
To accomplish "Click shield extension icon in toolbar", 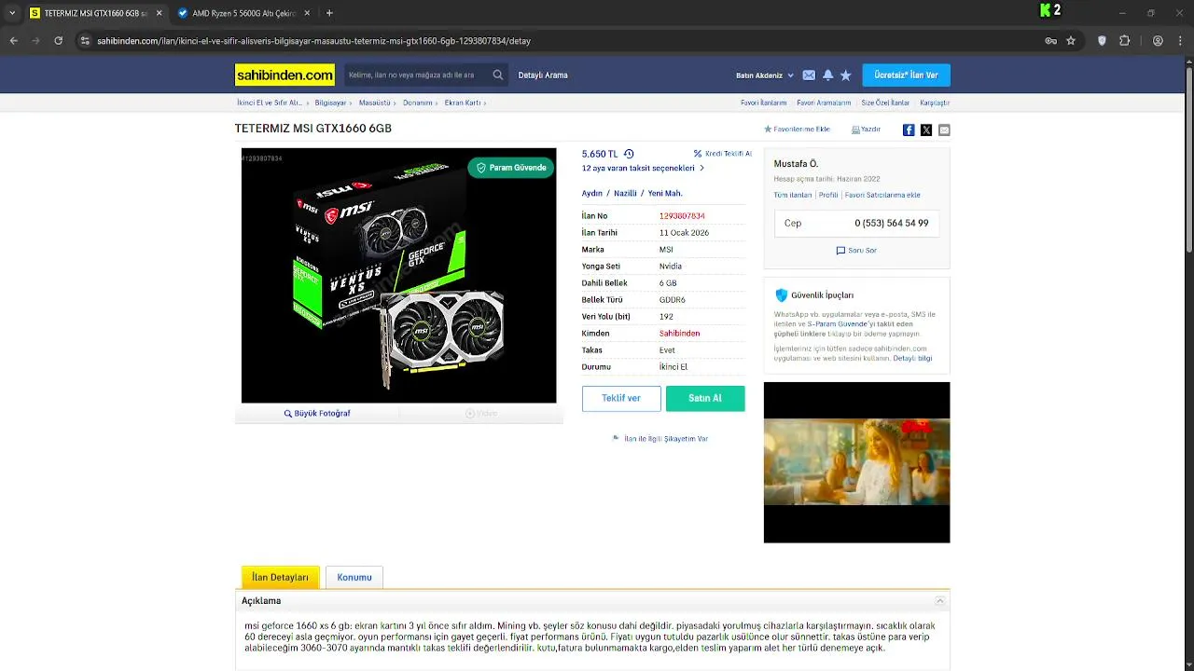I will coord(1102,41).
